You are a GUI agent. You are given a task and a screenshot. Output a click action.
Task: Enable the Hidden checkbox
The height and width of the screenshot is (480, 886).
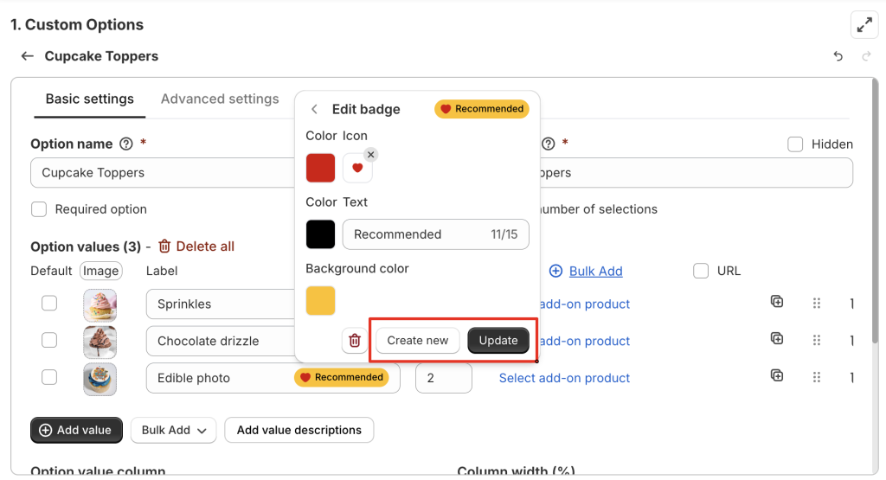795,144
